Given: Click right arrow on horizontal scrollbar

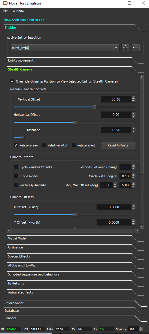Looking at the screenshot, I should (137, 231).
